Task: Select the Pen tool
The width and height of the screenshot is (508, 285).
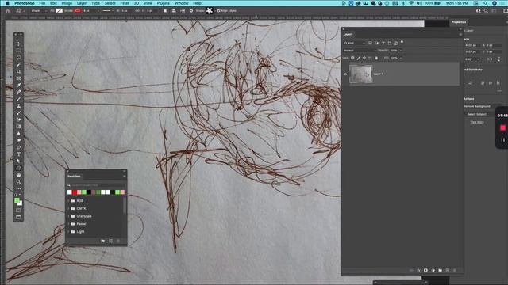Action: 18,147
